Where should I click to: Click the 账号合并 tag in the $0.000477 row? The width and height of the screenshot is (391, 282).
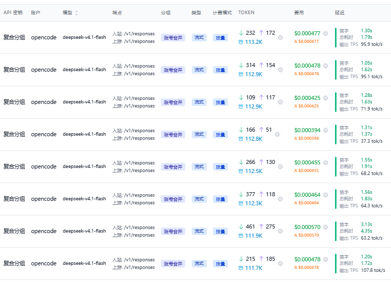pos(173,38)
